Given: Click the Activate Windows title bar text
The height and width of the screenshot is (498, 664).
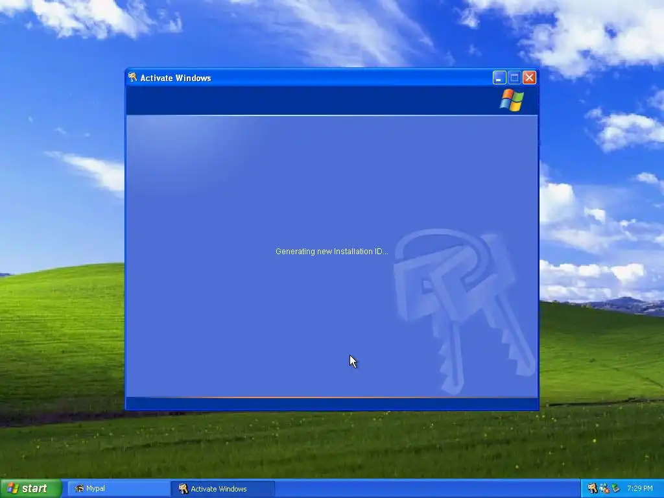Looking at the screenshot, I should tap(176, 78).
